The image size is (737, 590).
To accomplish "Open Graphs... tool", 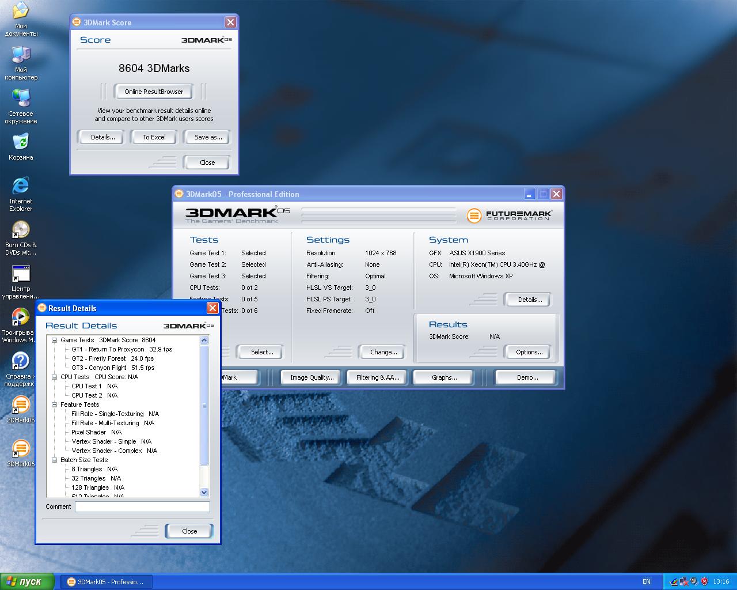I will (x=445, y=377).
